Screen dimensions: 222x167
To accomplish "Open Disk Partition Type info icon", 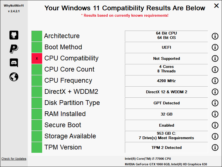I will (215, 103).
